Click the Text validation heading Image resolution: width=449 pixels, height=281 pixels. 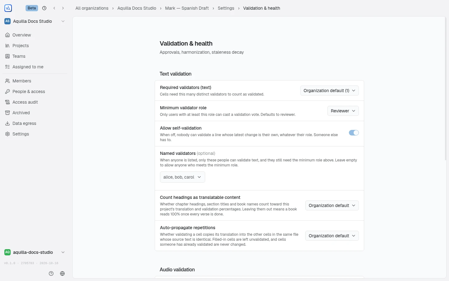176,74
